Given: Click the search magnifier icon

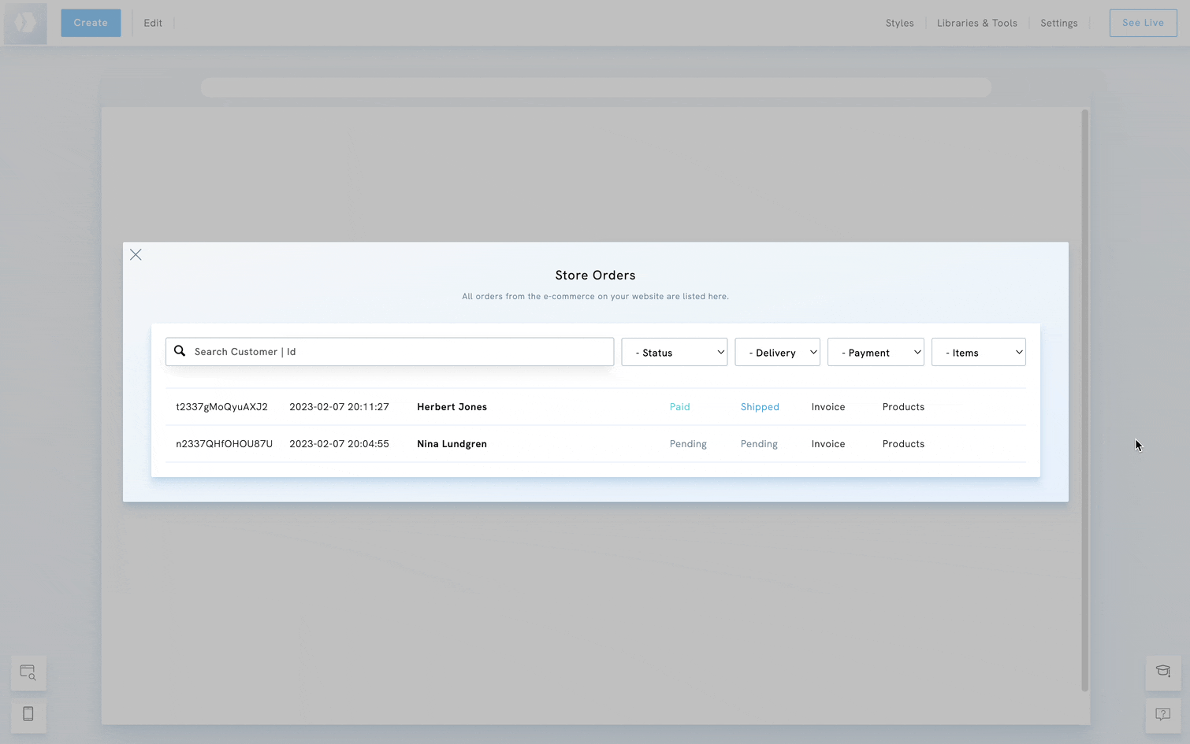Looking at the screenshot, I should pyautogui.click(x=180, y=351).
